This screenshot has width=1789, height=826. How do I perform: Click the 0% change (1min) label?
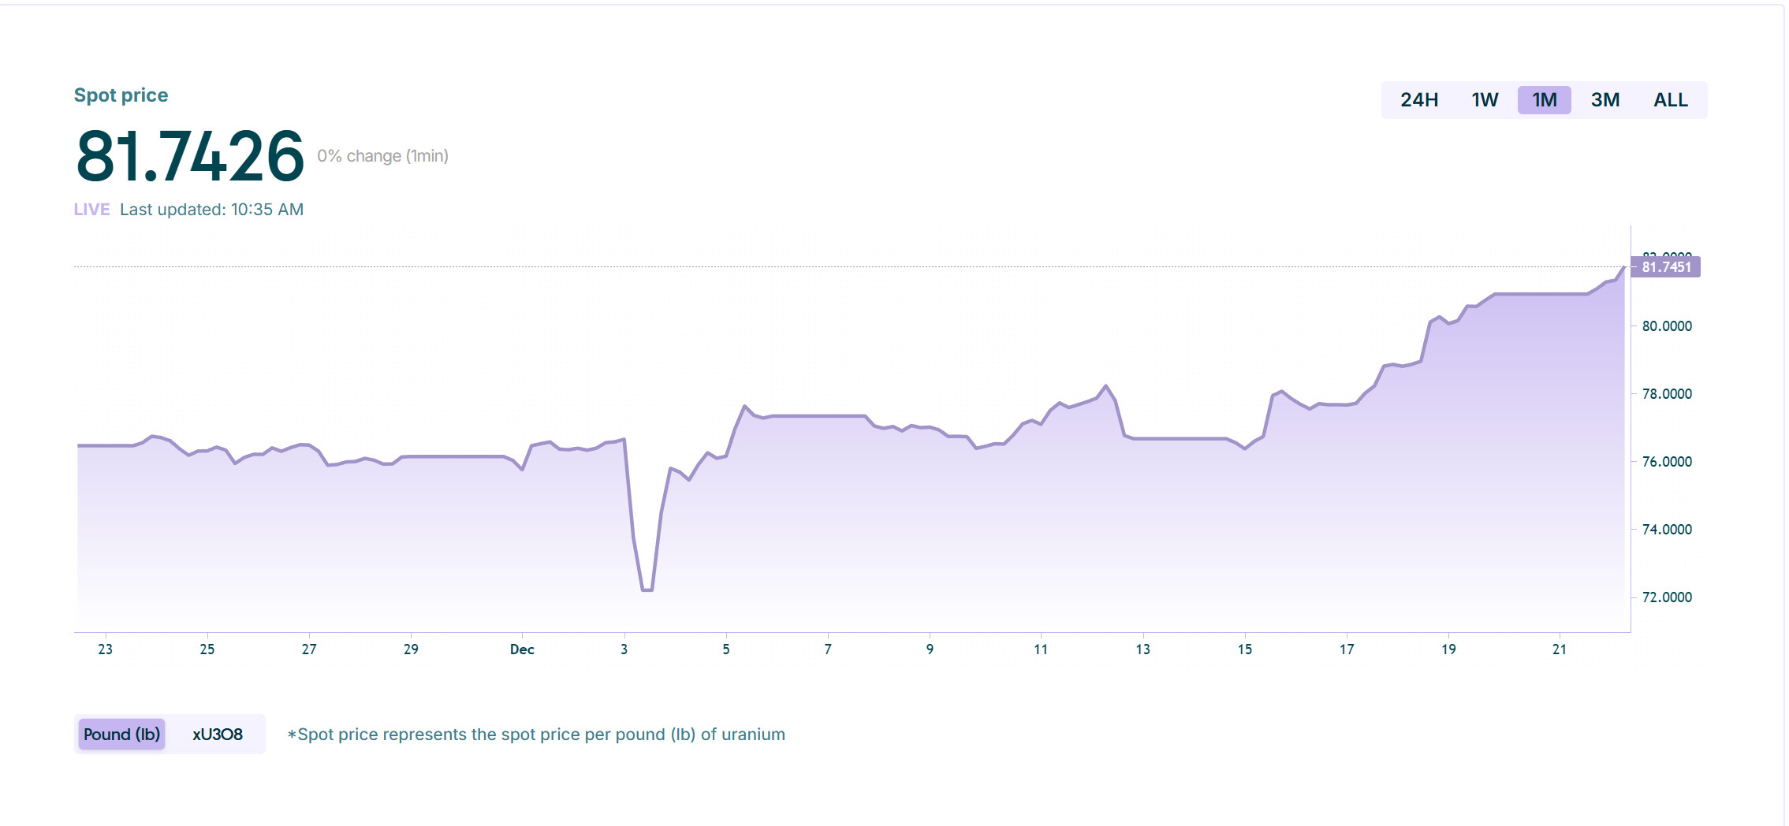[x=382, y=156]
